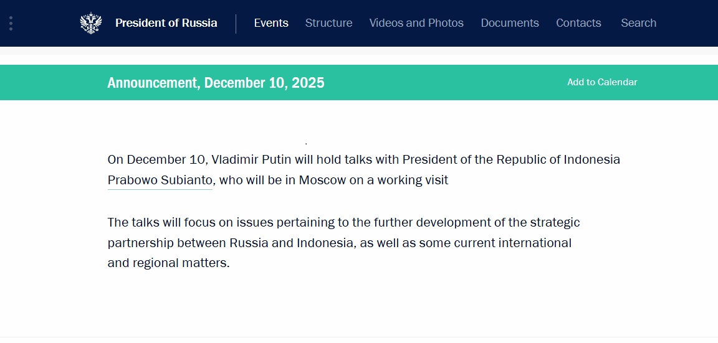The image size is (718, 343).
Task: Click Add to Calendar
Action: click(x=602, y=82)
